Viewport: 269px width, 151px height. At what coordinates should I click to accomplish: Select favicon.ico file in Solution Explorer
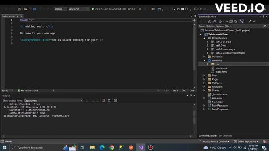tap(221, 68)
